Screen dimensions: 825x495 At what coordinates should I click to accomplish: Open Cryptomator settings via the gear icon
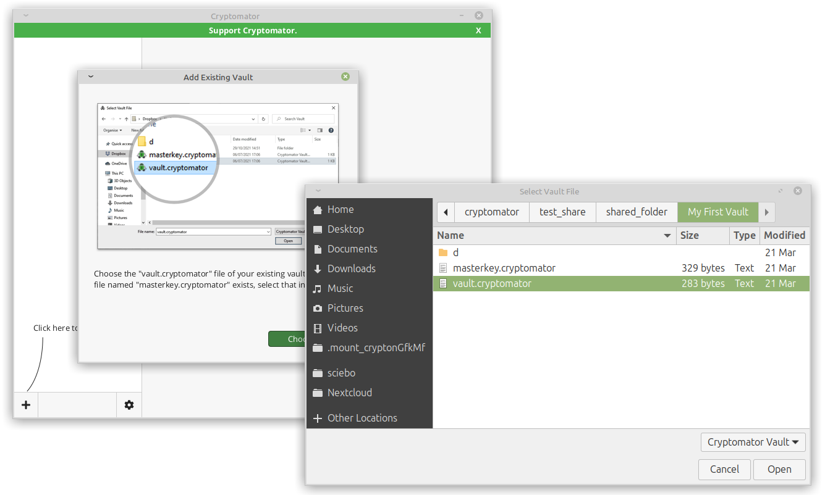click(x=129, y=405)
